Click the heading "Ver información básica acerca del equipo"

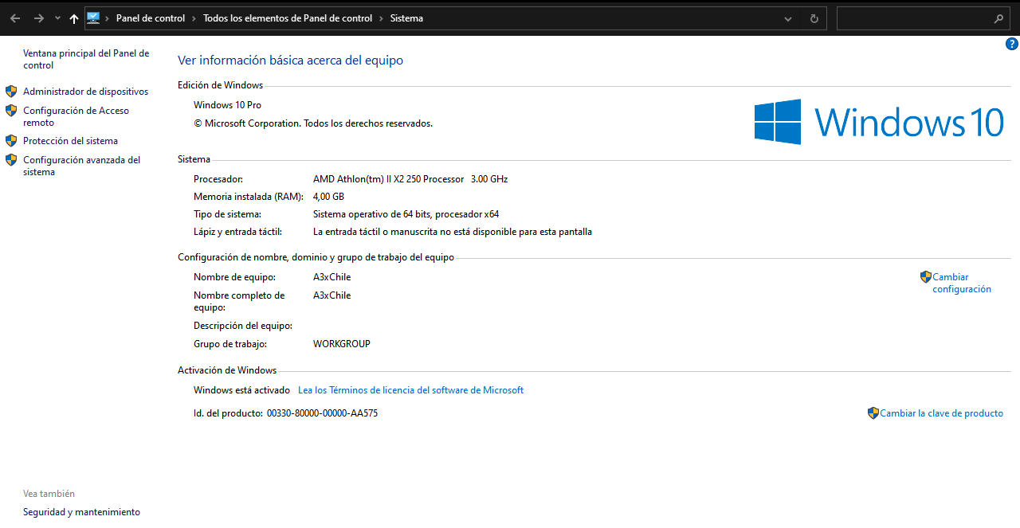(x=290, y=60)
